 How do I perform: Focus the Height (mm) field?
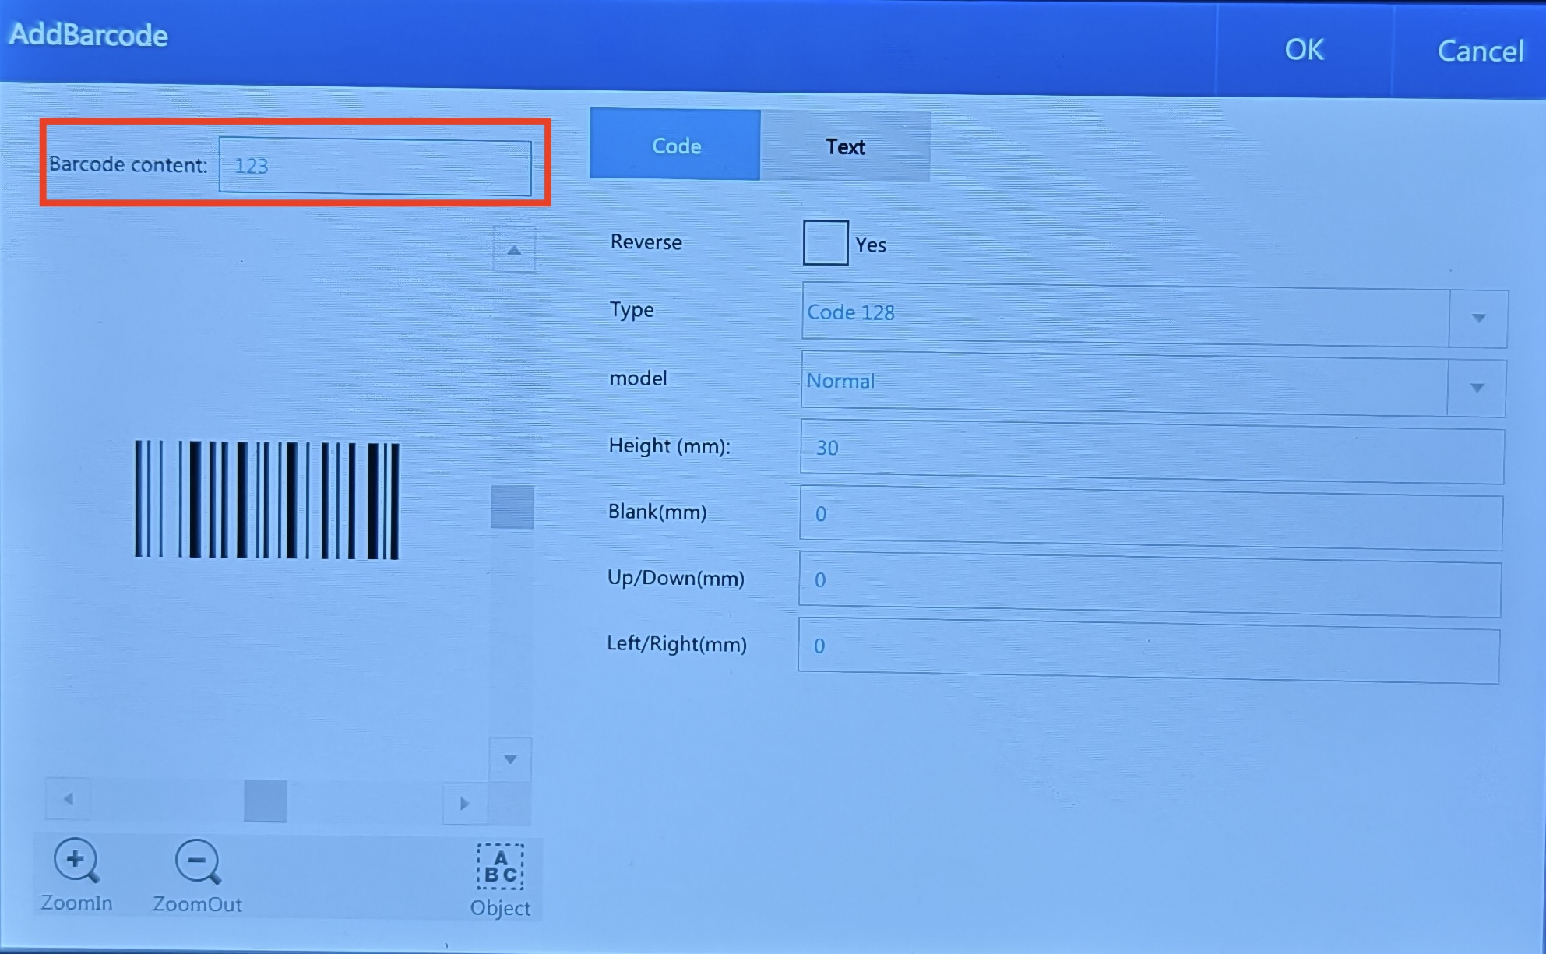click(x=1152, y=451)
